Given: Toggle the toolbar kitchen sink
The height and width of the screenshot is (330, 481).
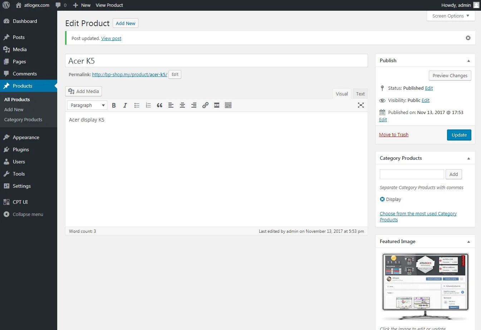Looking at the screenshot, I should click(x=228, y=105).
